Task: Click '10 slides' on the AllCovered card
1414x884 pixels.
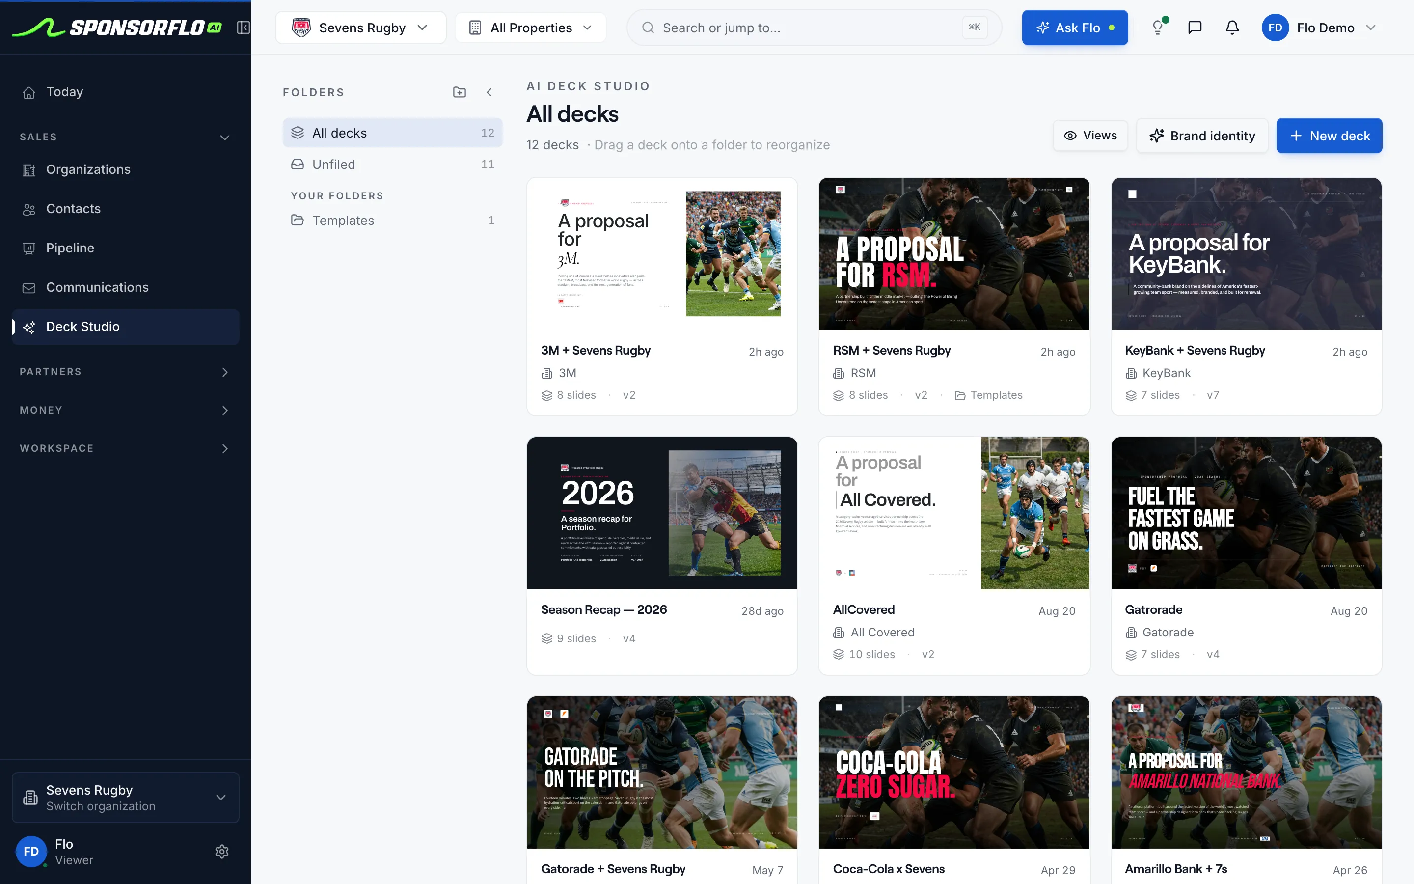Action: click(864, 654)
